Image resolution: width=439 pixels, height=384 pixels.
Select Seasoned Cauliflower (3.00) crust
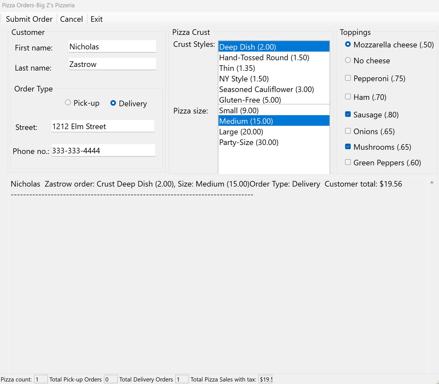click(274, 89)
